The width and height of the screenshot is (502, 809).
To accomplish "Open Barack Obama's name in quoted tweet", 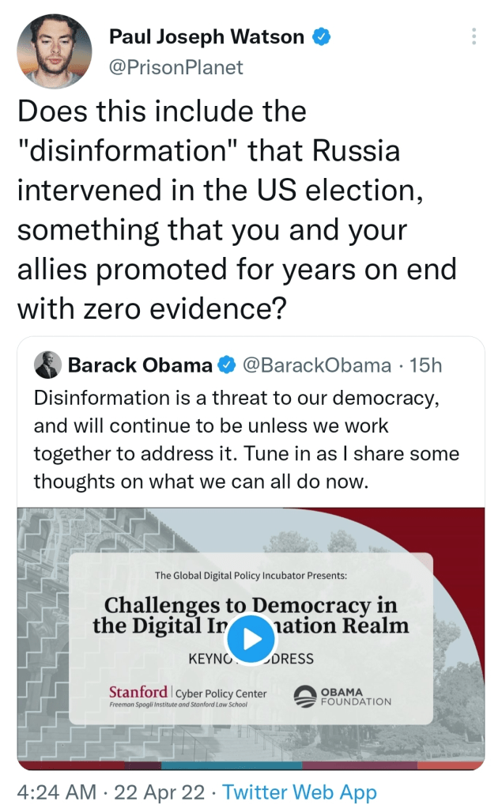I will (140, 365).
